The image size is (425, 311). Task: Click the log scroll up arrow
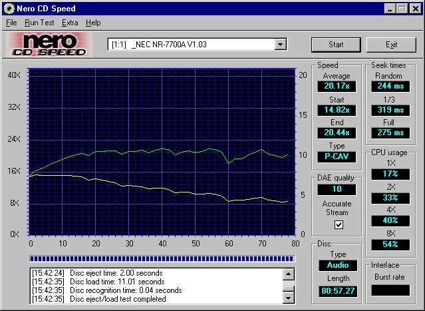click(289, 274)
